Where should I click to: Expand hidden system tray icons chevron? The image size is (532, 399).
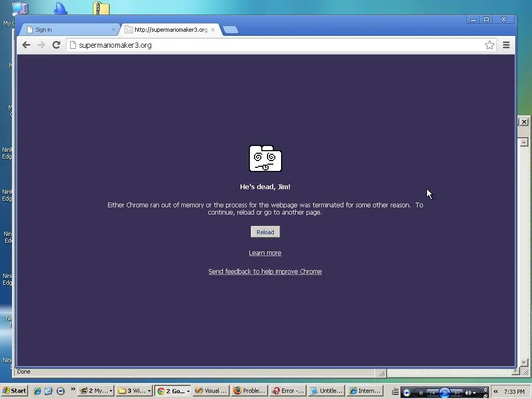click(496, 392)
